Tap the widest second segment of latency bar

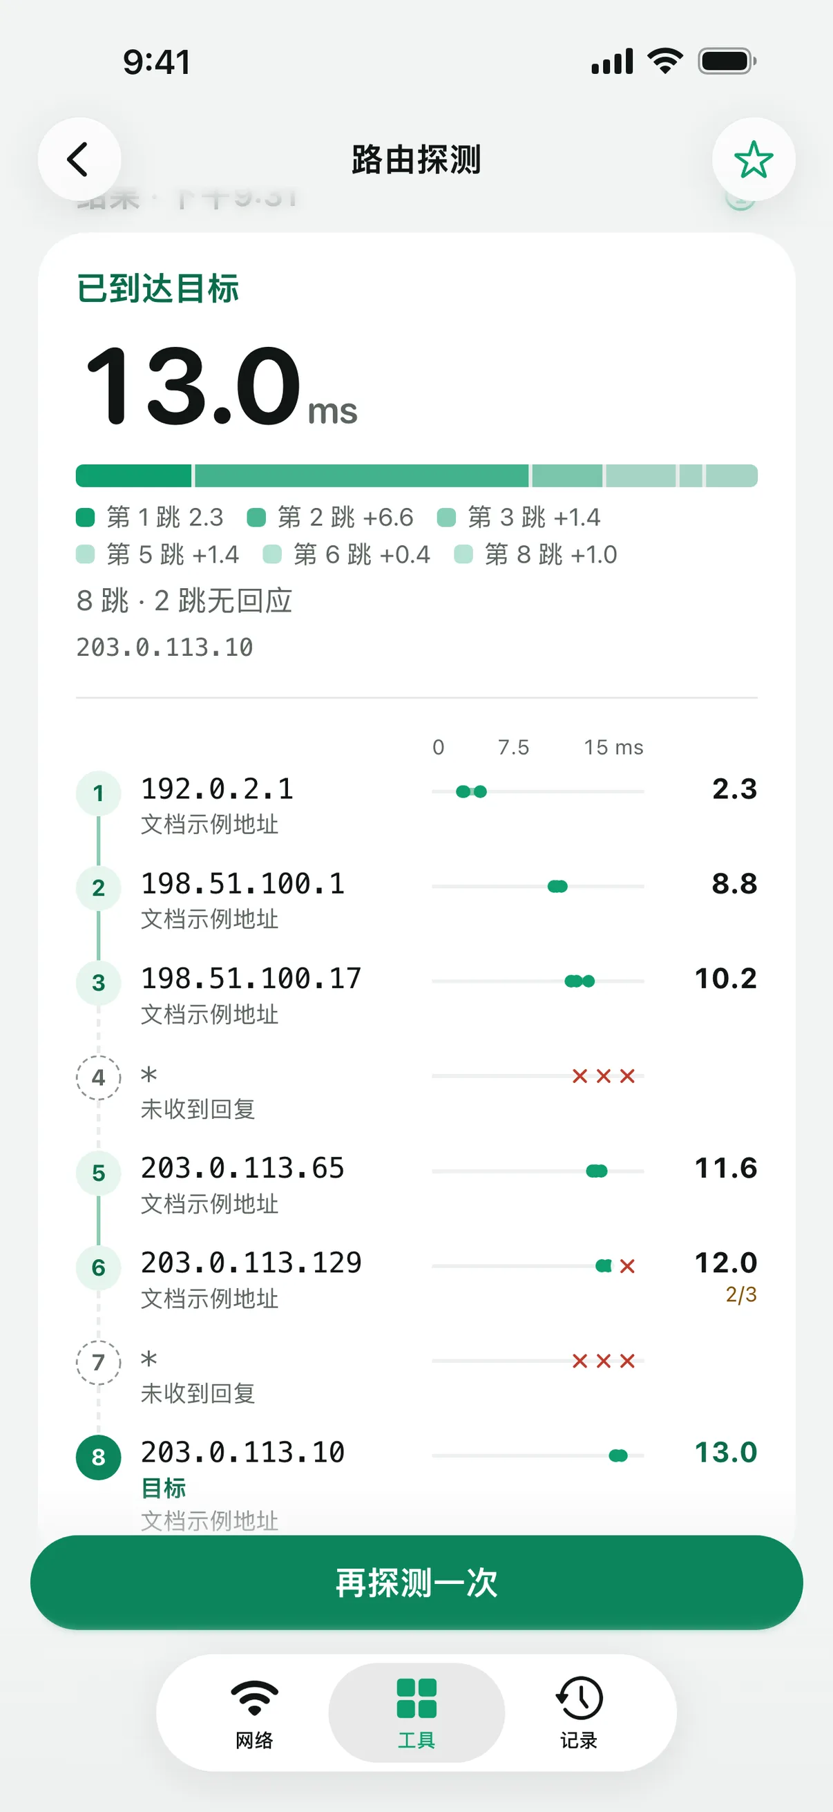click(361, 475)
